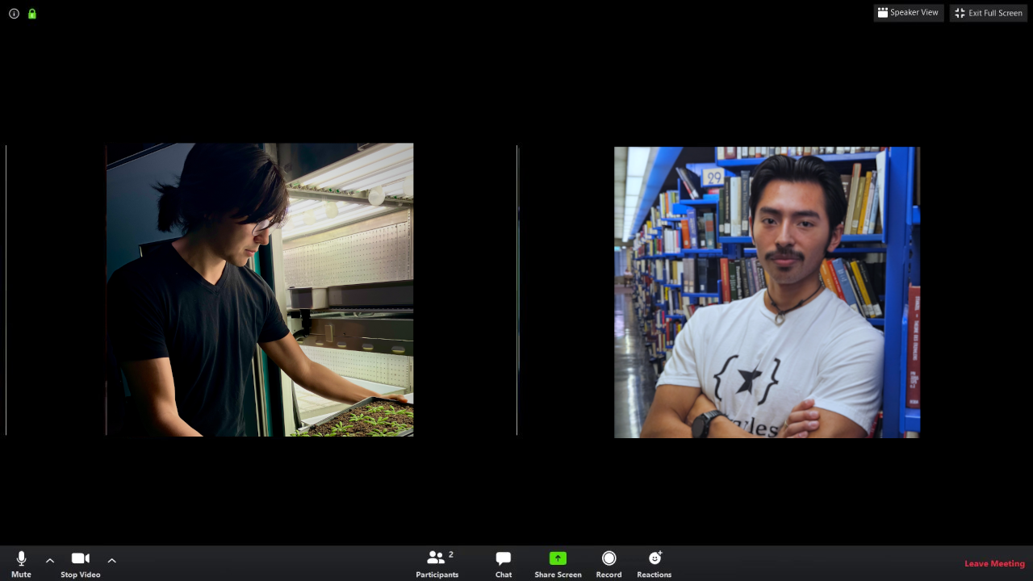Select the library participant's video tile

(x=767, y=292)
